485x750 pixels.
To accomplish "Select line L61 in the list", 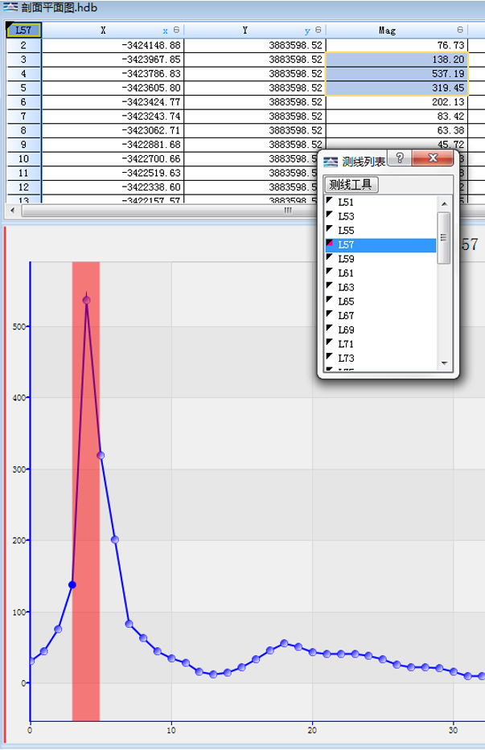I will (380, 273).
